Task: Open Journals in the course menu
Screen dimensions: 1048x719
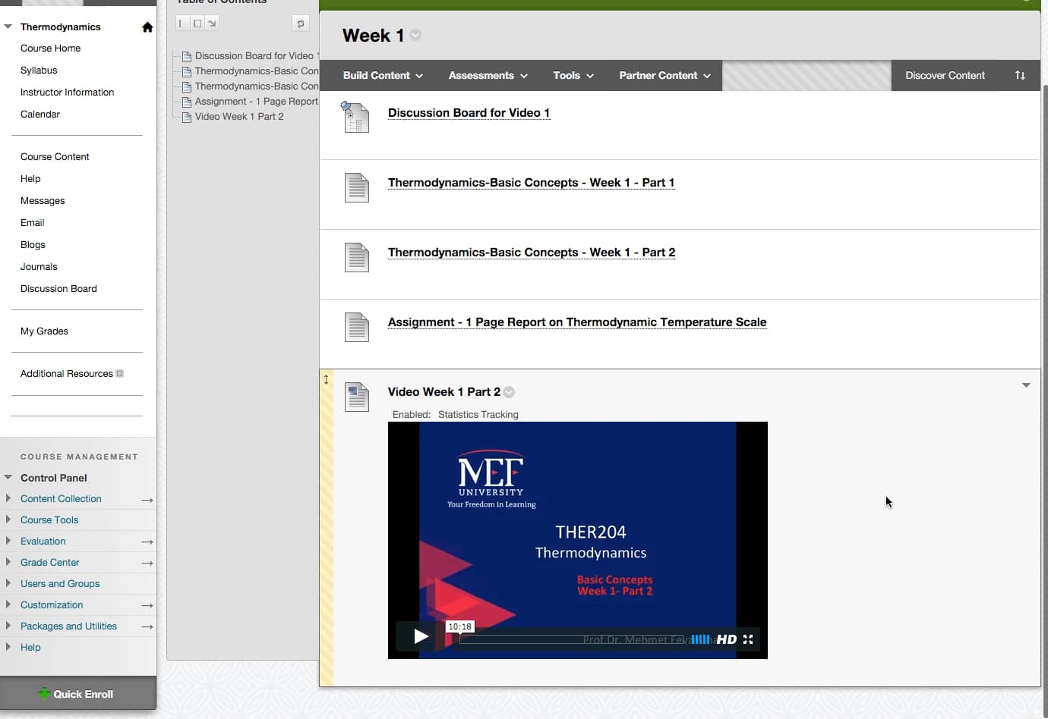Action: coord(39,266)
